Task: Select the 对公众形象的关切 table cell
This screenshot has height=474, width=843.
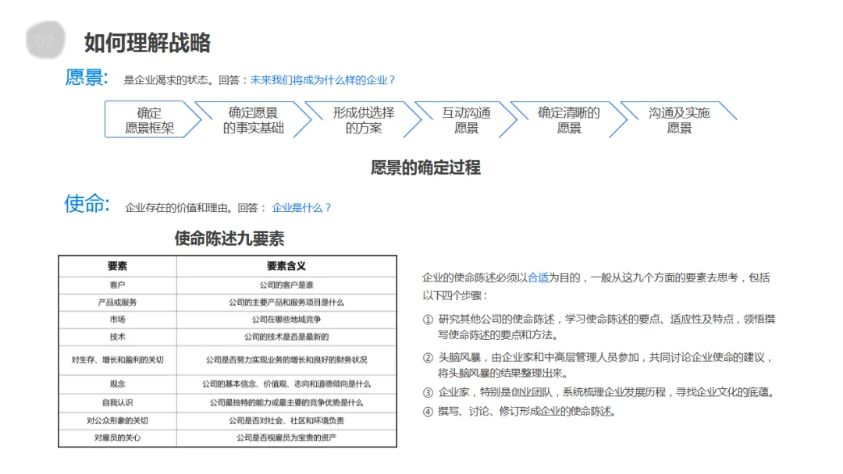Action: tap(117, 420)
